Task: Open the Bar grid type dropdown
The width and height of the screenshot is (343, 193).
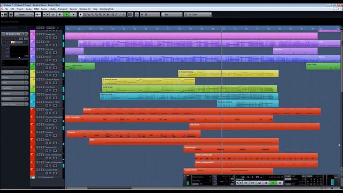Action: (171, 14)
